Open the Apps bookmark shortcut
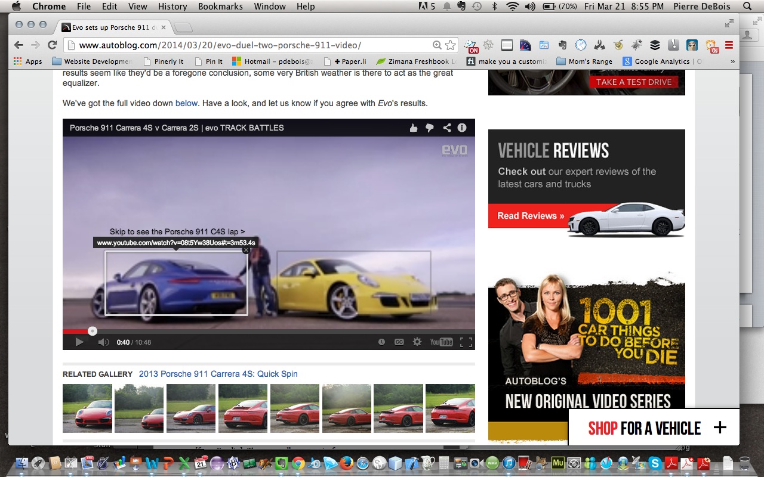764x477 pixels. [28, 61]
